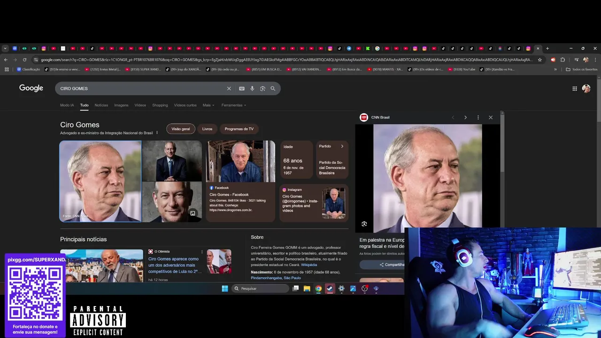Select the Shopping tab
The height and width of the screenshot is (338, 601).
coord(160,105)
